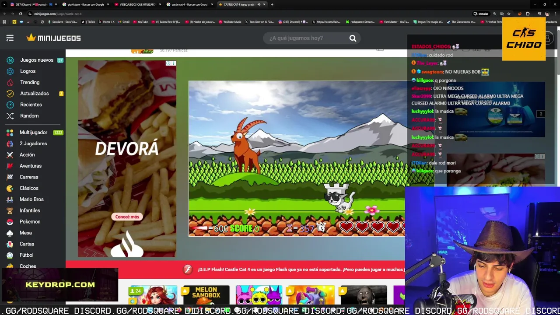Switch to 'castle cat 4' Google search tab
Screen dimensions: 560x315
coord(189,4)
